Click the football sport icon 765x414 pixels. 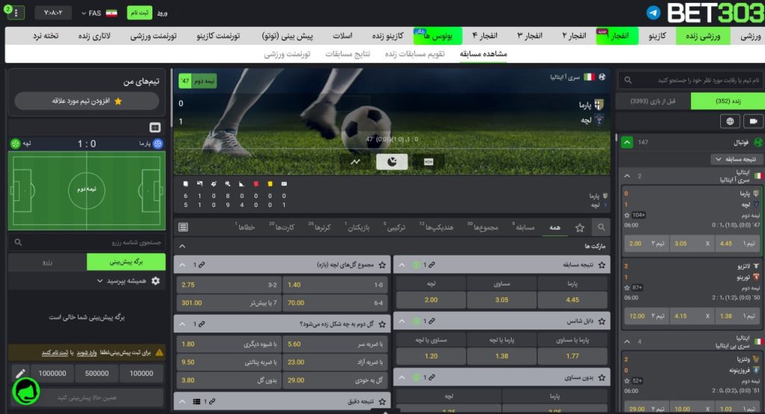pyautogui.click(x=758, y=142)
